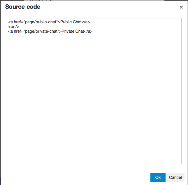This screenshot has height=185, width=188.
Task: Place cursor in the "Private Chat" link text
Action: (x=73, y=31)
